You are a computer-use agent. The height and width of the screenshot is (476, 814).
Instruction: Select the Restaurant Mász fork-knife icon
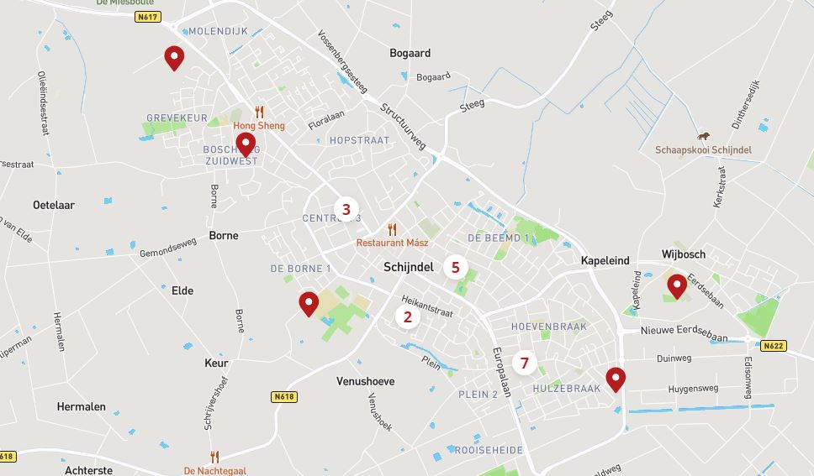tap(393, 229)
